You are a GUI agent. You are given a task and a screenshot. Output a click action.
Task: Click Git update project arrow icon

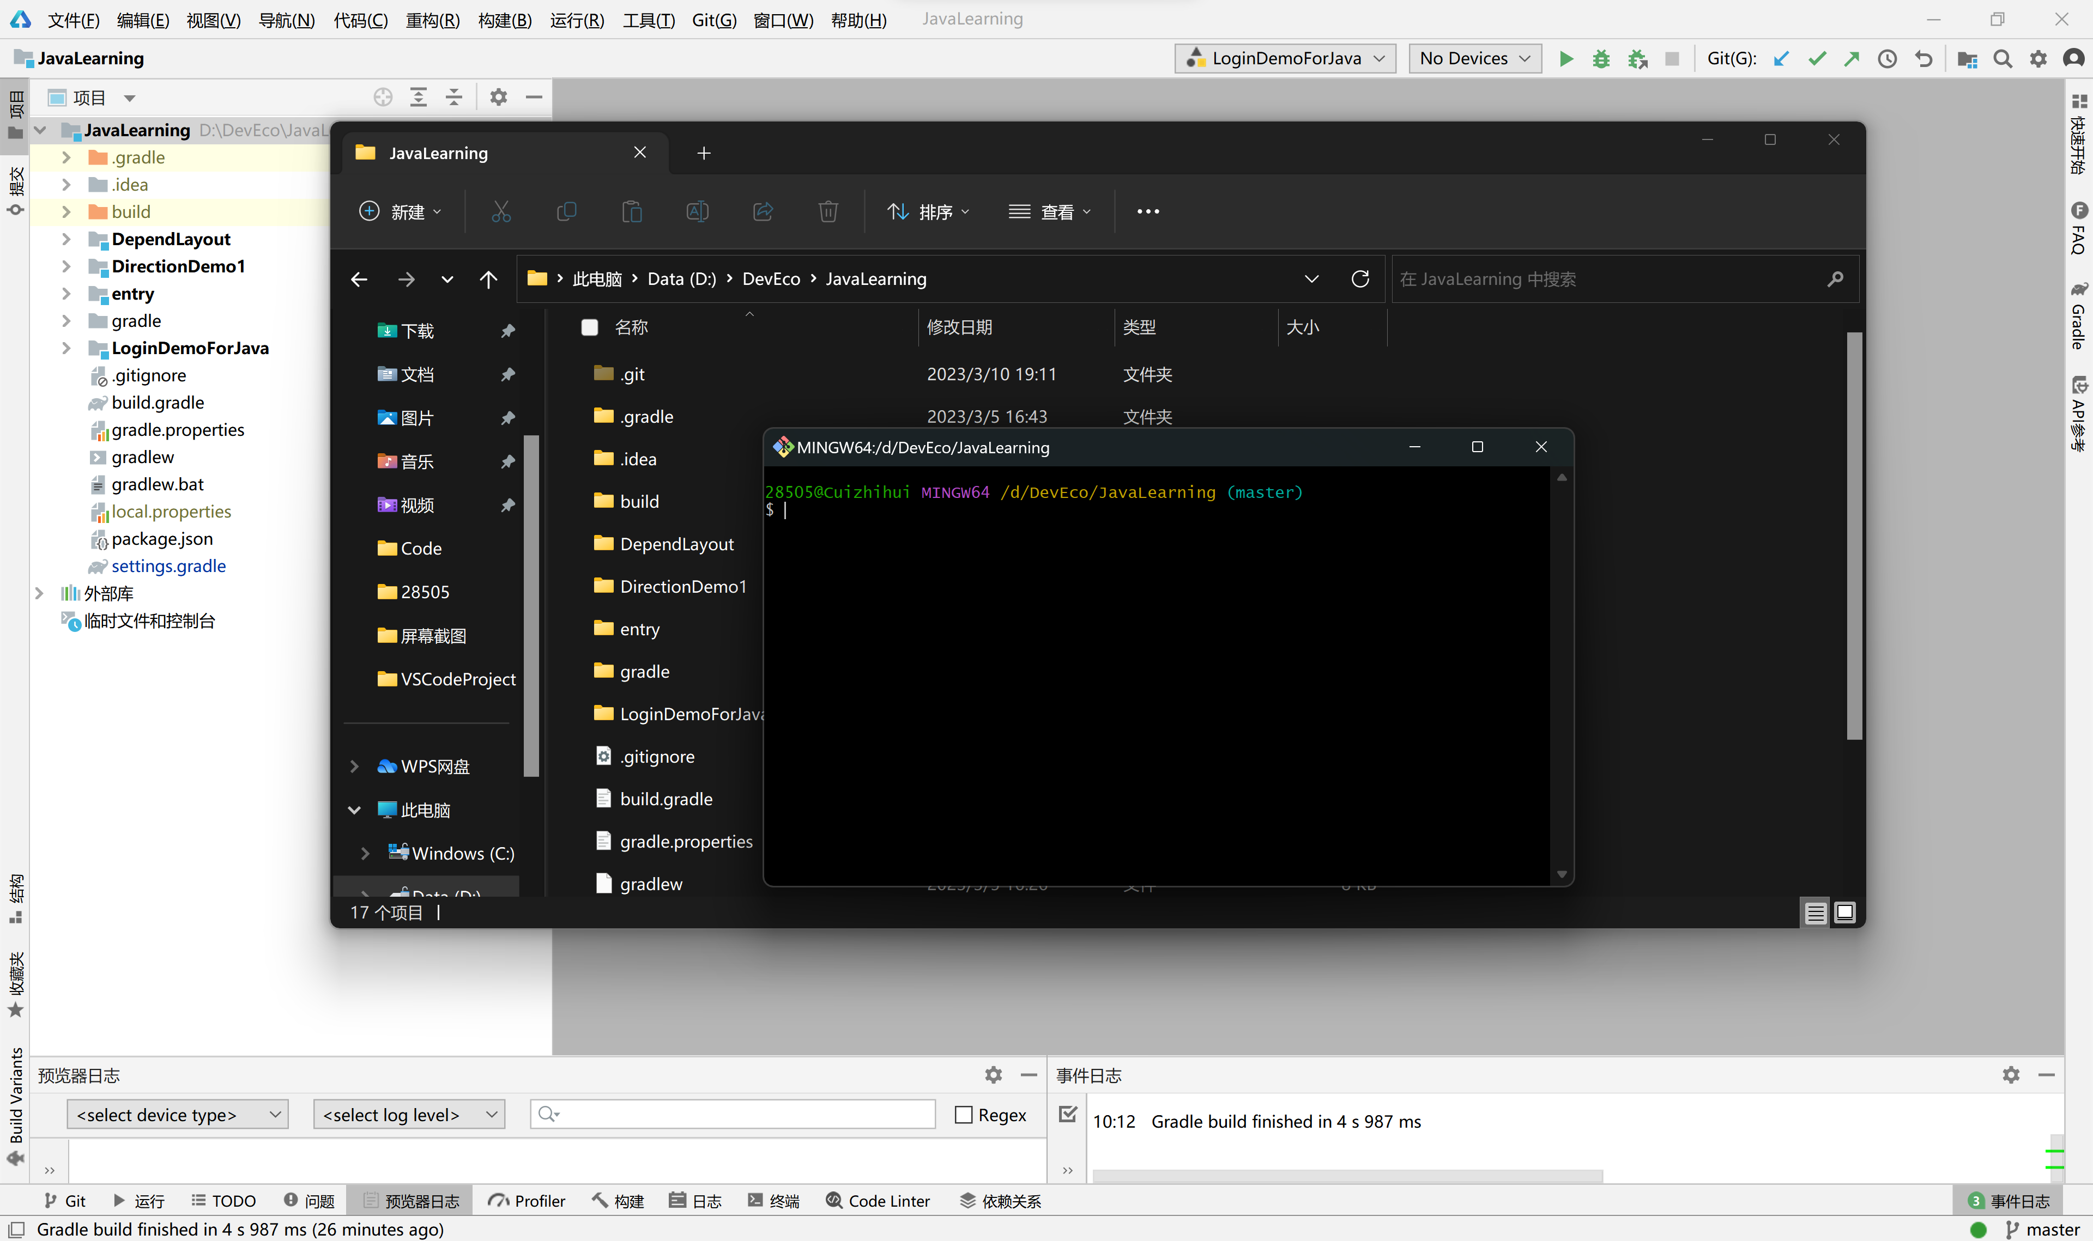[1781, 58]
